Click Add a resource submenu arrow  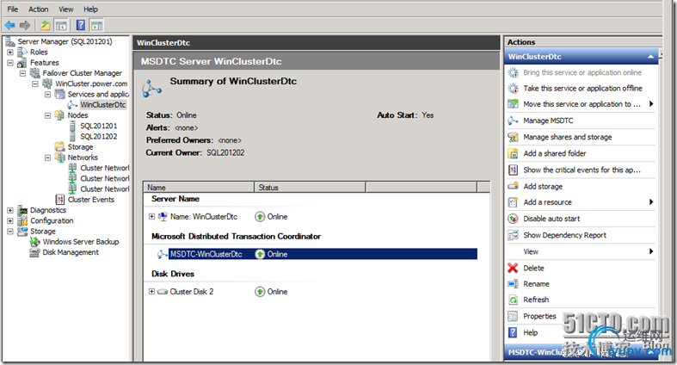coord(651,201)
